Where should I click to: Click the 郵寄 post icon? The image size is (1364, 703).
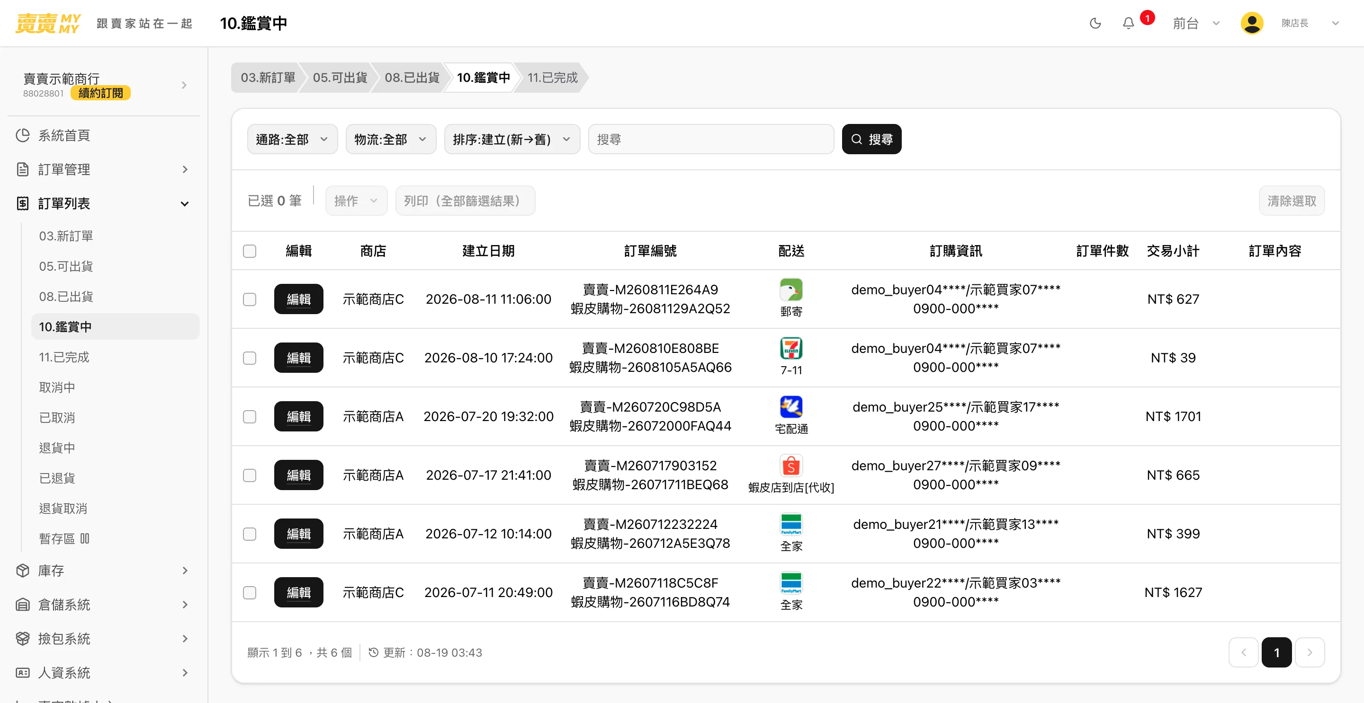(791, 290)
